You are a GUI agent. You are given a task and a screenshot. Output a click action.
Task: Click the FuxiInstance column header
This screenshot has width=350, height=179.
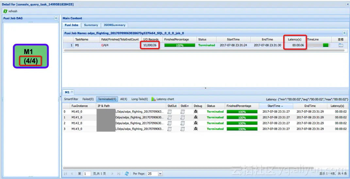tap(83, 106)
